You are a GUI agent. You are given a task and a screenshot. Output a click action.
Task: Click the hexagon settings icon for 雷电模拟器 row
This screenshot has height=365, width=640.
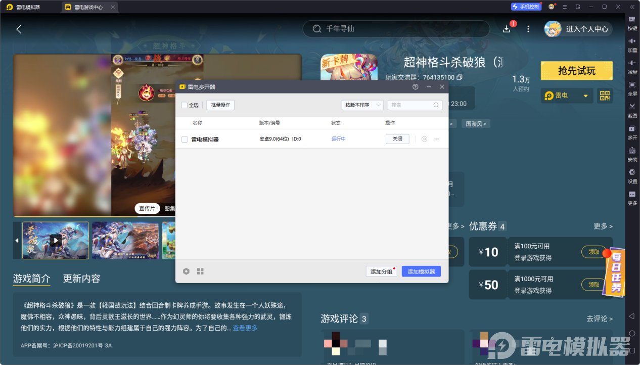pyautogui.click(x=424, y=139)
